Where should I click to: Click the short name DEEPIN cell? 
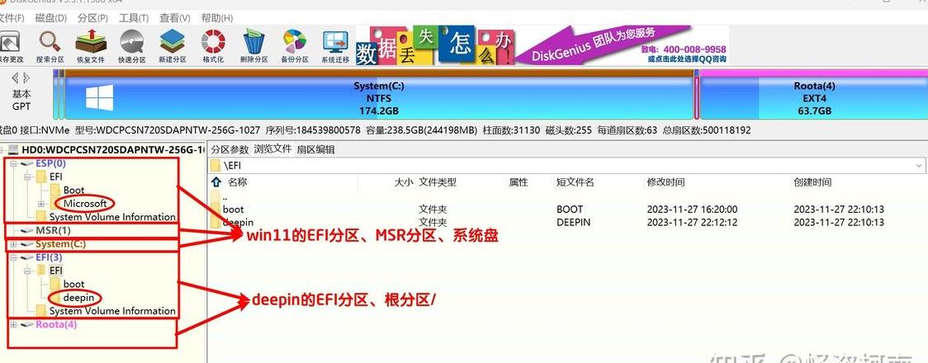pyautogui.click(x=573, y=222)
